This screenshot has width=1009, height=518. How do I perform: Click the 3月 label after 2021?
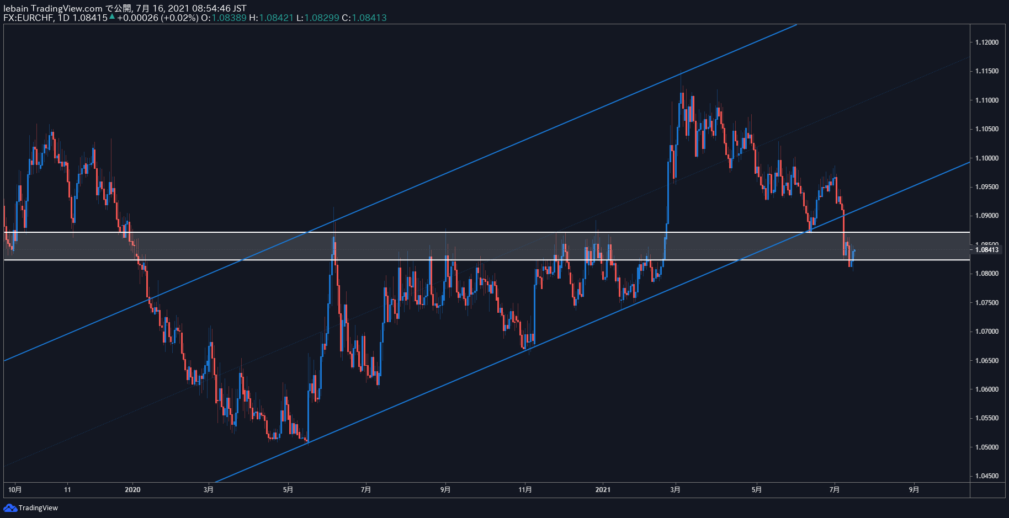coord(675,489)
